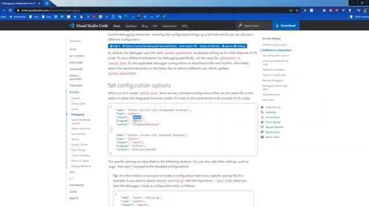The width and height of the screenshot is (369, 207).
Task: Open the Apps shortcut in the bookmarks bar
Action: 3,17
